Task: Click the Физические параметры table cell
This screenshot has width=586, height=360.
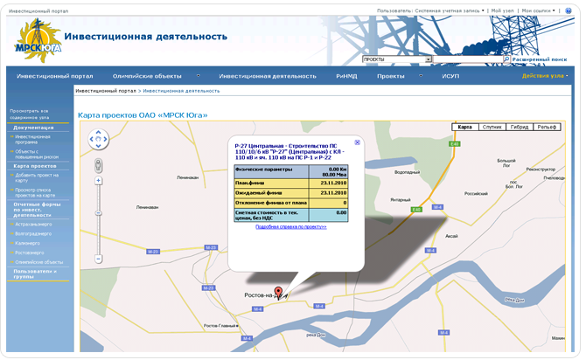Action: coord(271,172)
